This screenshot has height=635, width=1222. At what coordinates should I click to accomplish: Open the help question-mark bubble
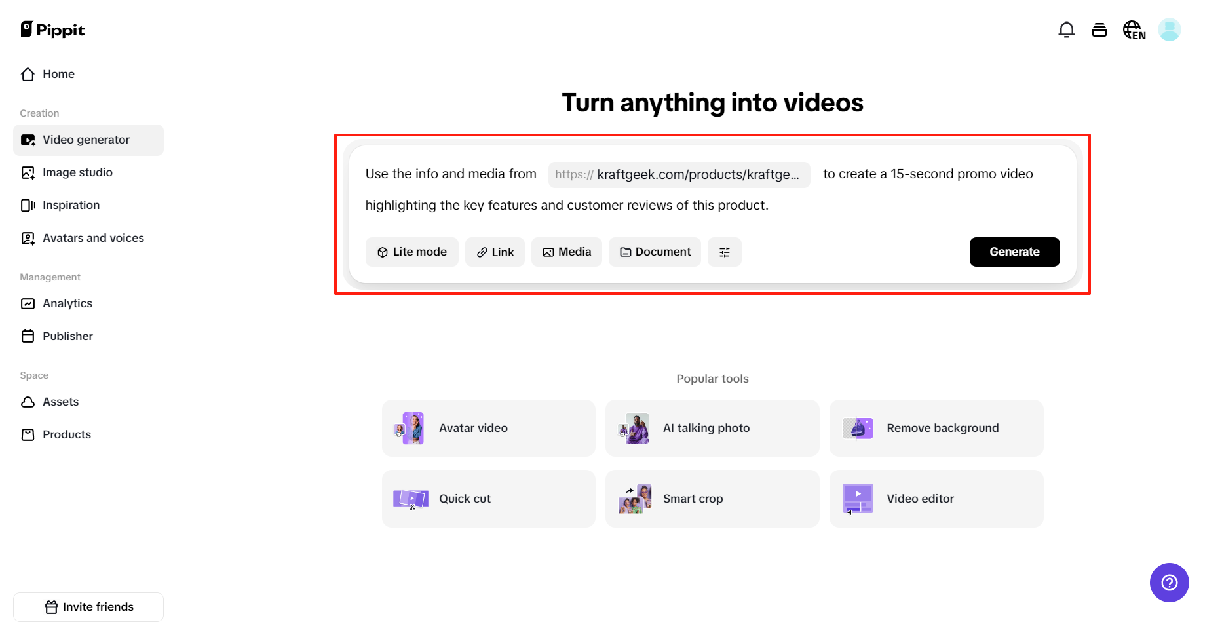coord(1169,582)
